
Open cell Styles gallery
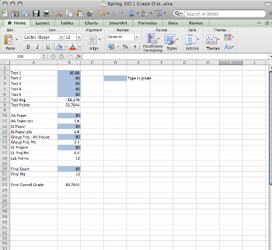[171, 43]
